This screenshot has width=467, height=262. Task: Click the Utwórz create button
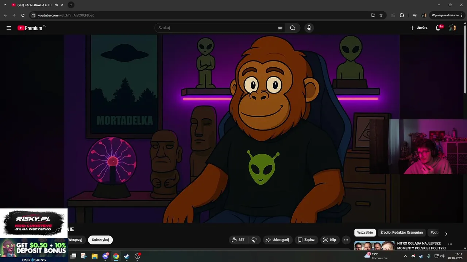[418, 28]
